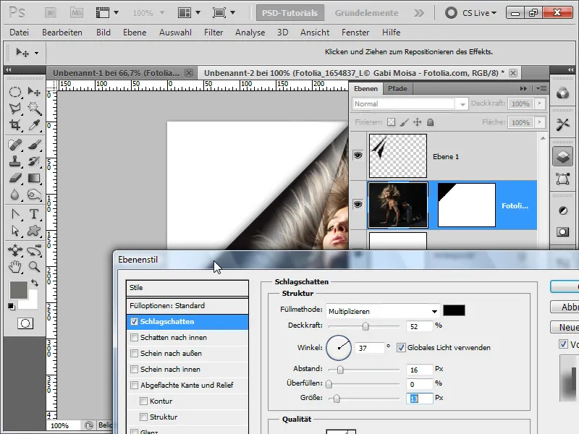Viewport: 579px width, 434px height.
Task: Lock transparent pixels in Fixieren row
Action: [x=391, y=122]
